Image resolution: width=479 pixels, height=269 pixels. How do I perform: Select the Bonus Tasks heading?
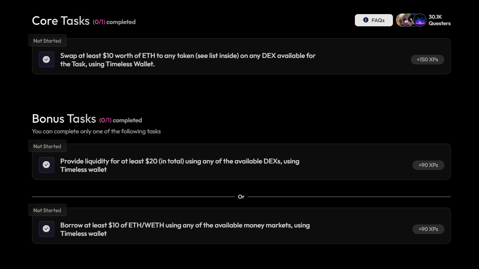(64, 119)
